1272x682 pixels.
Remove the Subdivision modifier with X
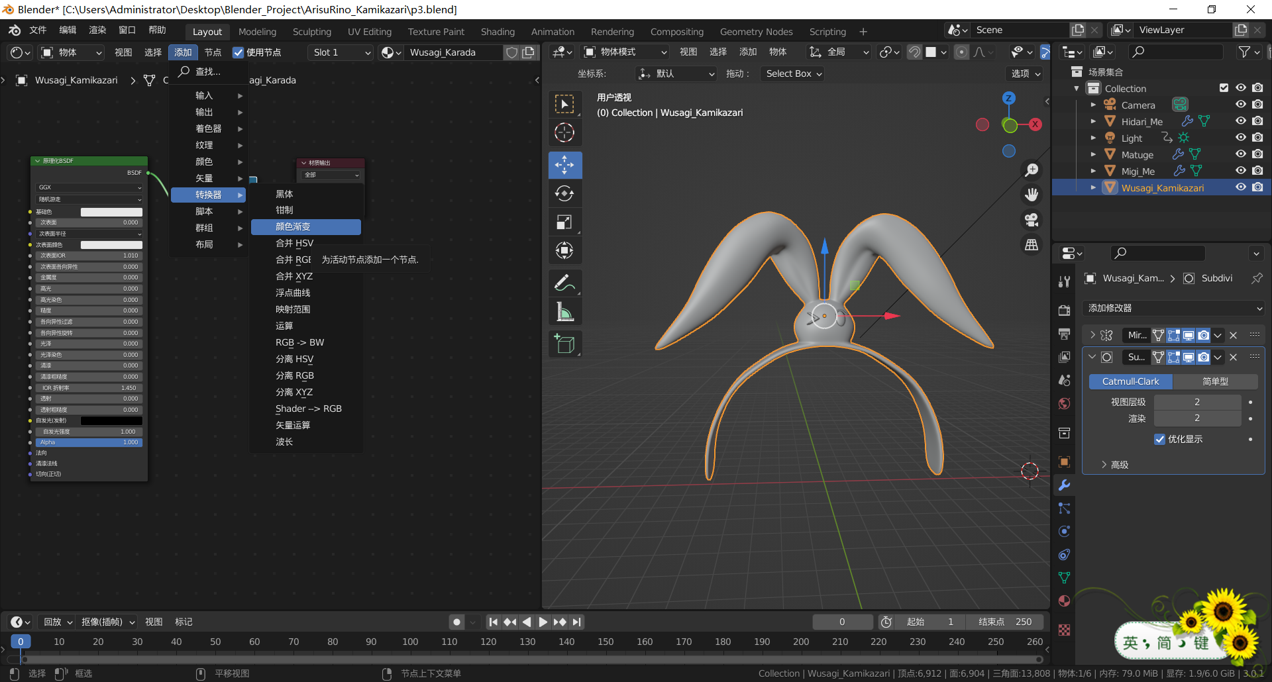(x=1234, y=357)
